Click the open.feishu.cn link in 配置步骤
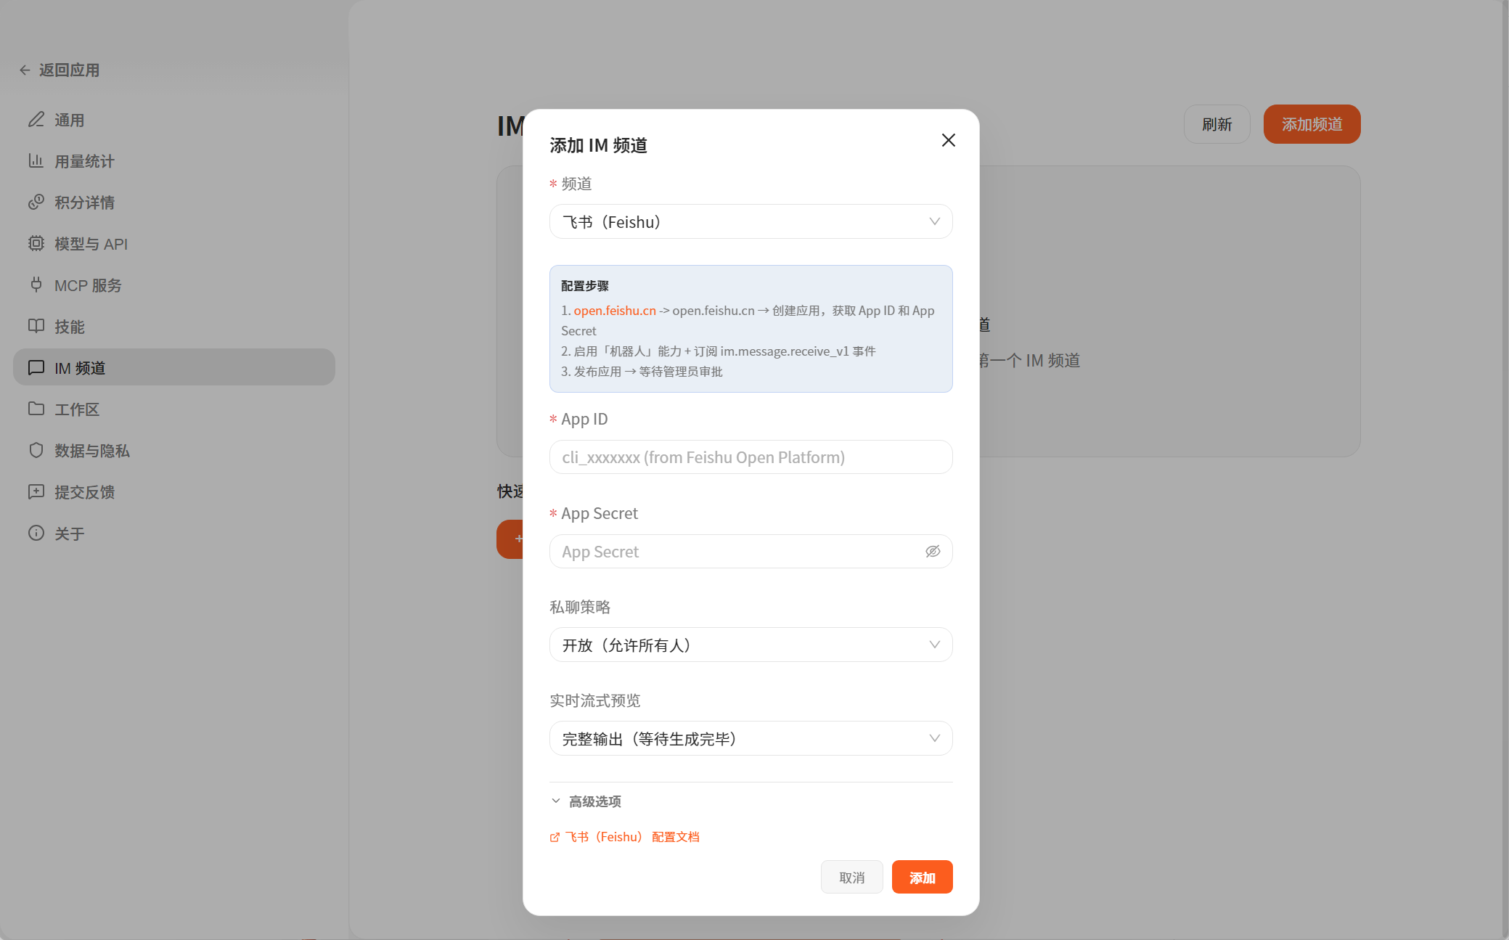1509x940 pixels. pyautogui.click(x=615, y=311)
